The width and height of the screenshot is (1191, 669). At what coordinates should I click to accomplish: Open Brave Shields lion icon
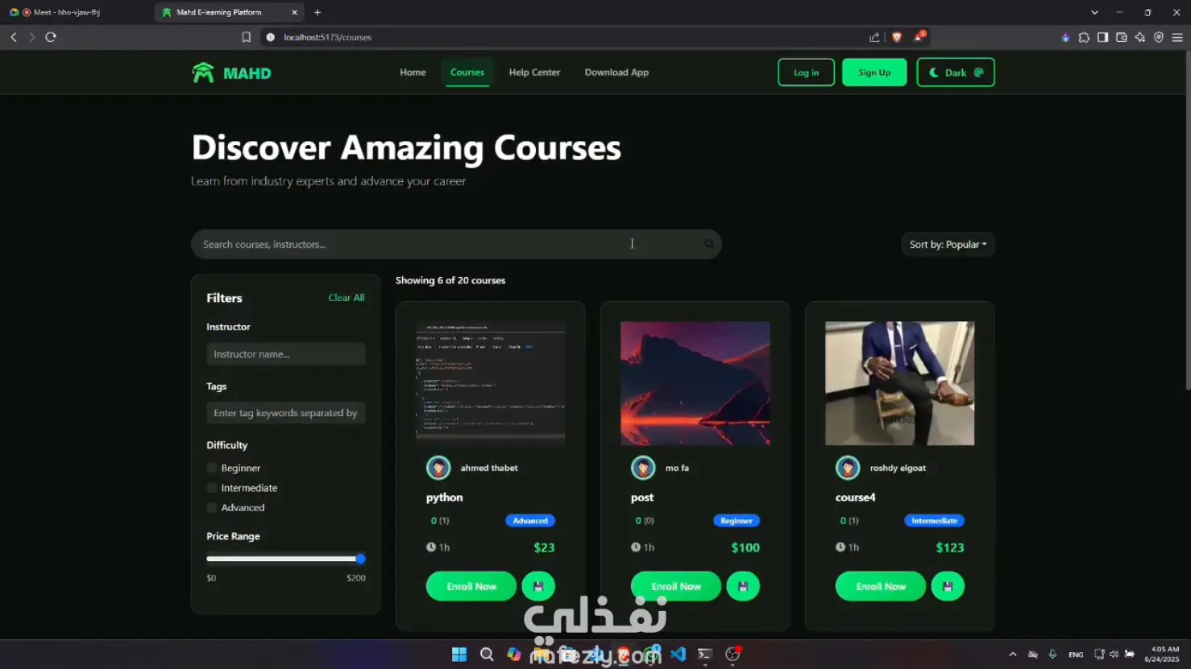click(897, 37)
